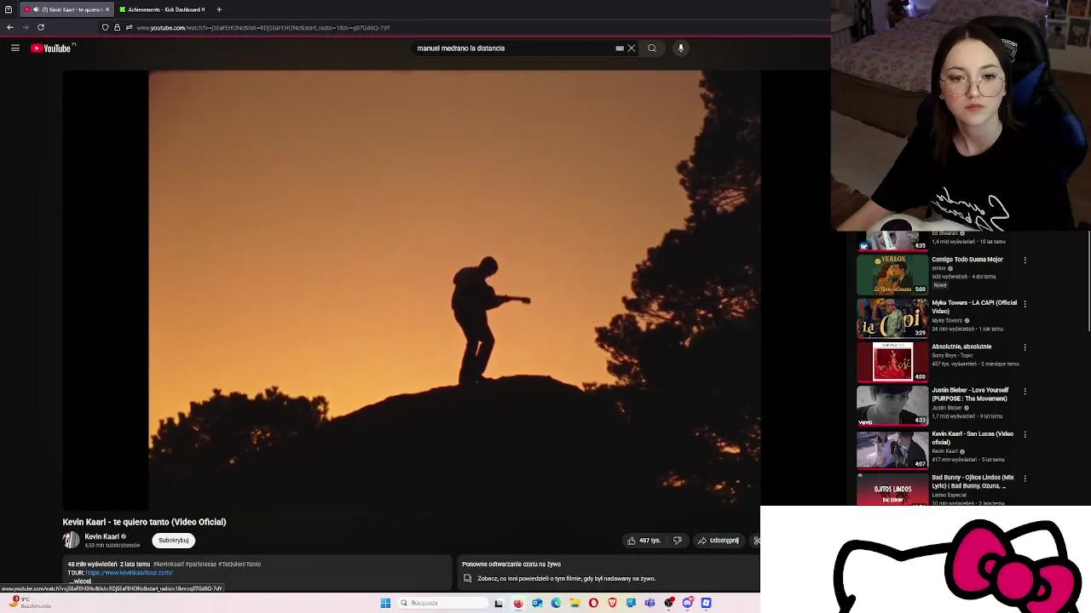This screenshot has width=1091, height=613.
Task: Share video via Udostępnij button
Action: point(718,541)
